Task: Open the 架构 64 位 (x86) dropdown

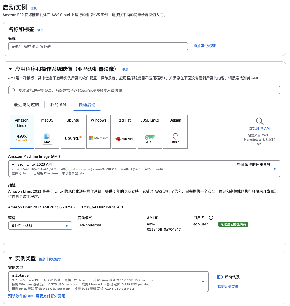Action: [x=40, y=226]
